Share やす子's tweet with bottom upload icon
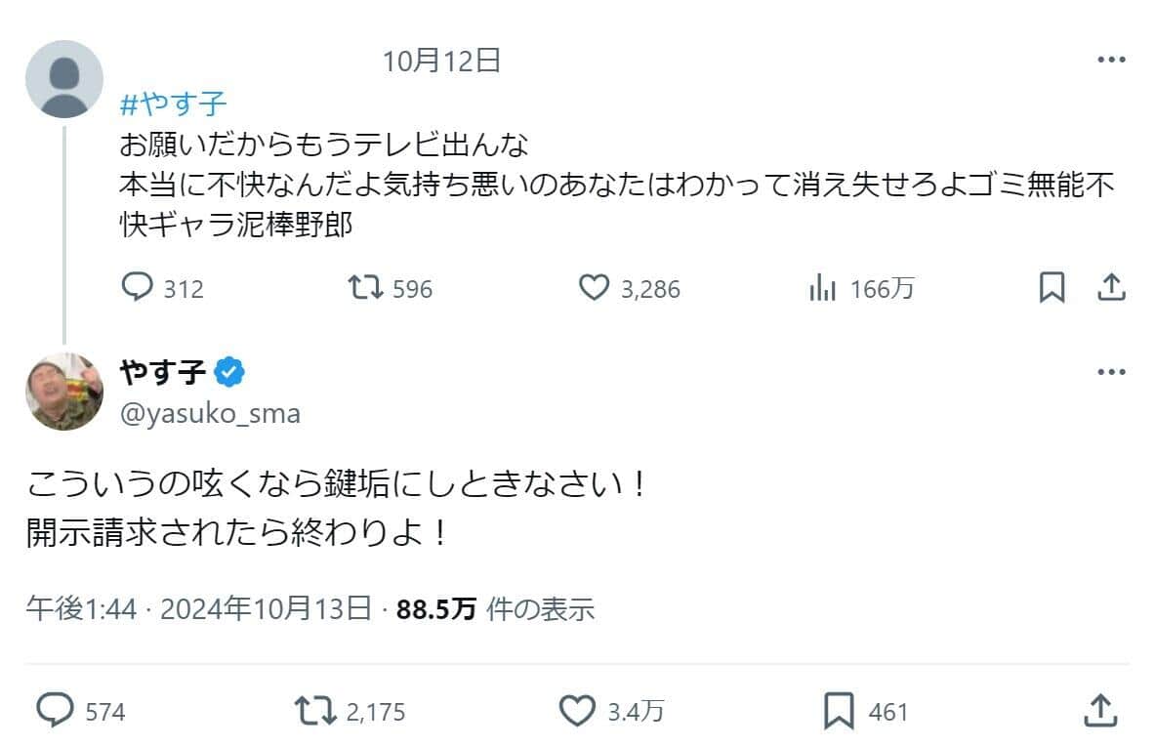Screen dimensions: 1155x747 tap(1100, 711)
